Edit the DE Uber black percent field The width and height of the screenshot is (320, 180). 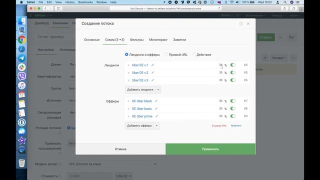[221, 101]
